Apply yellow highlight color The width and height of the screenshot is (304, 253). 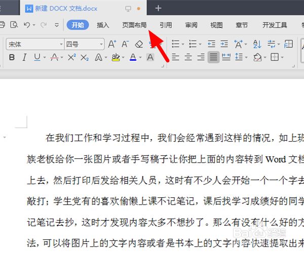116,57
